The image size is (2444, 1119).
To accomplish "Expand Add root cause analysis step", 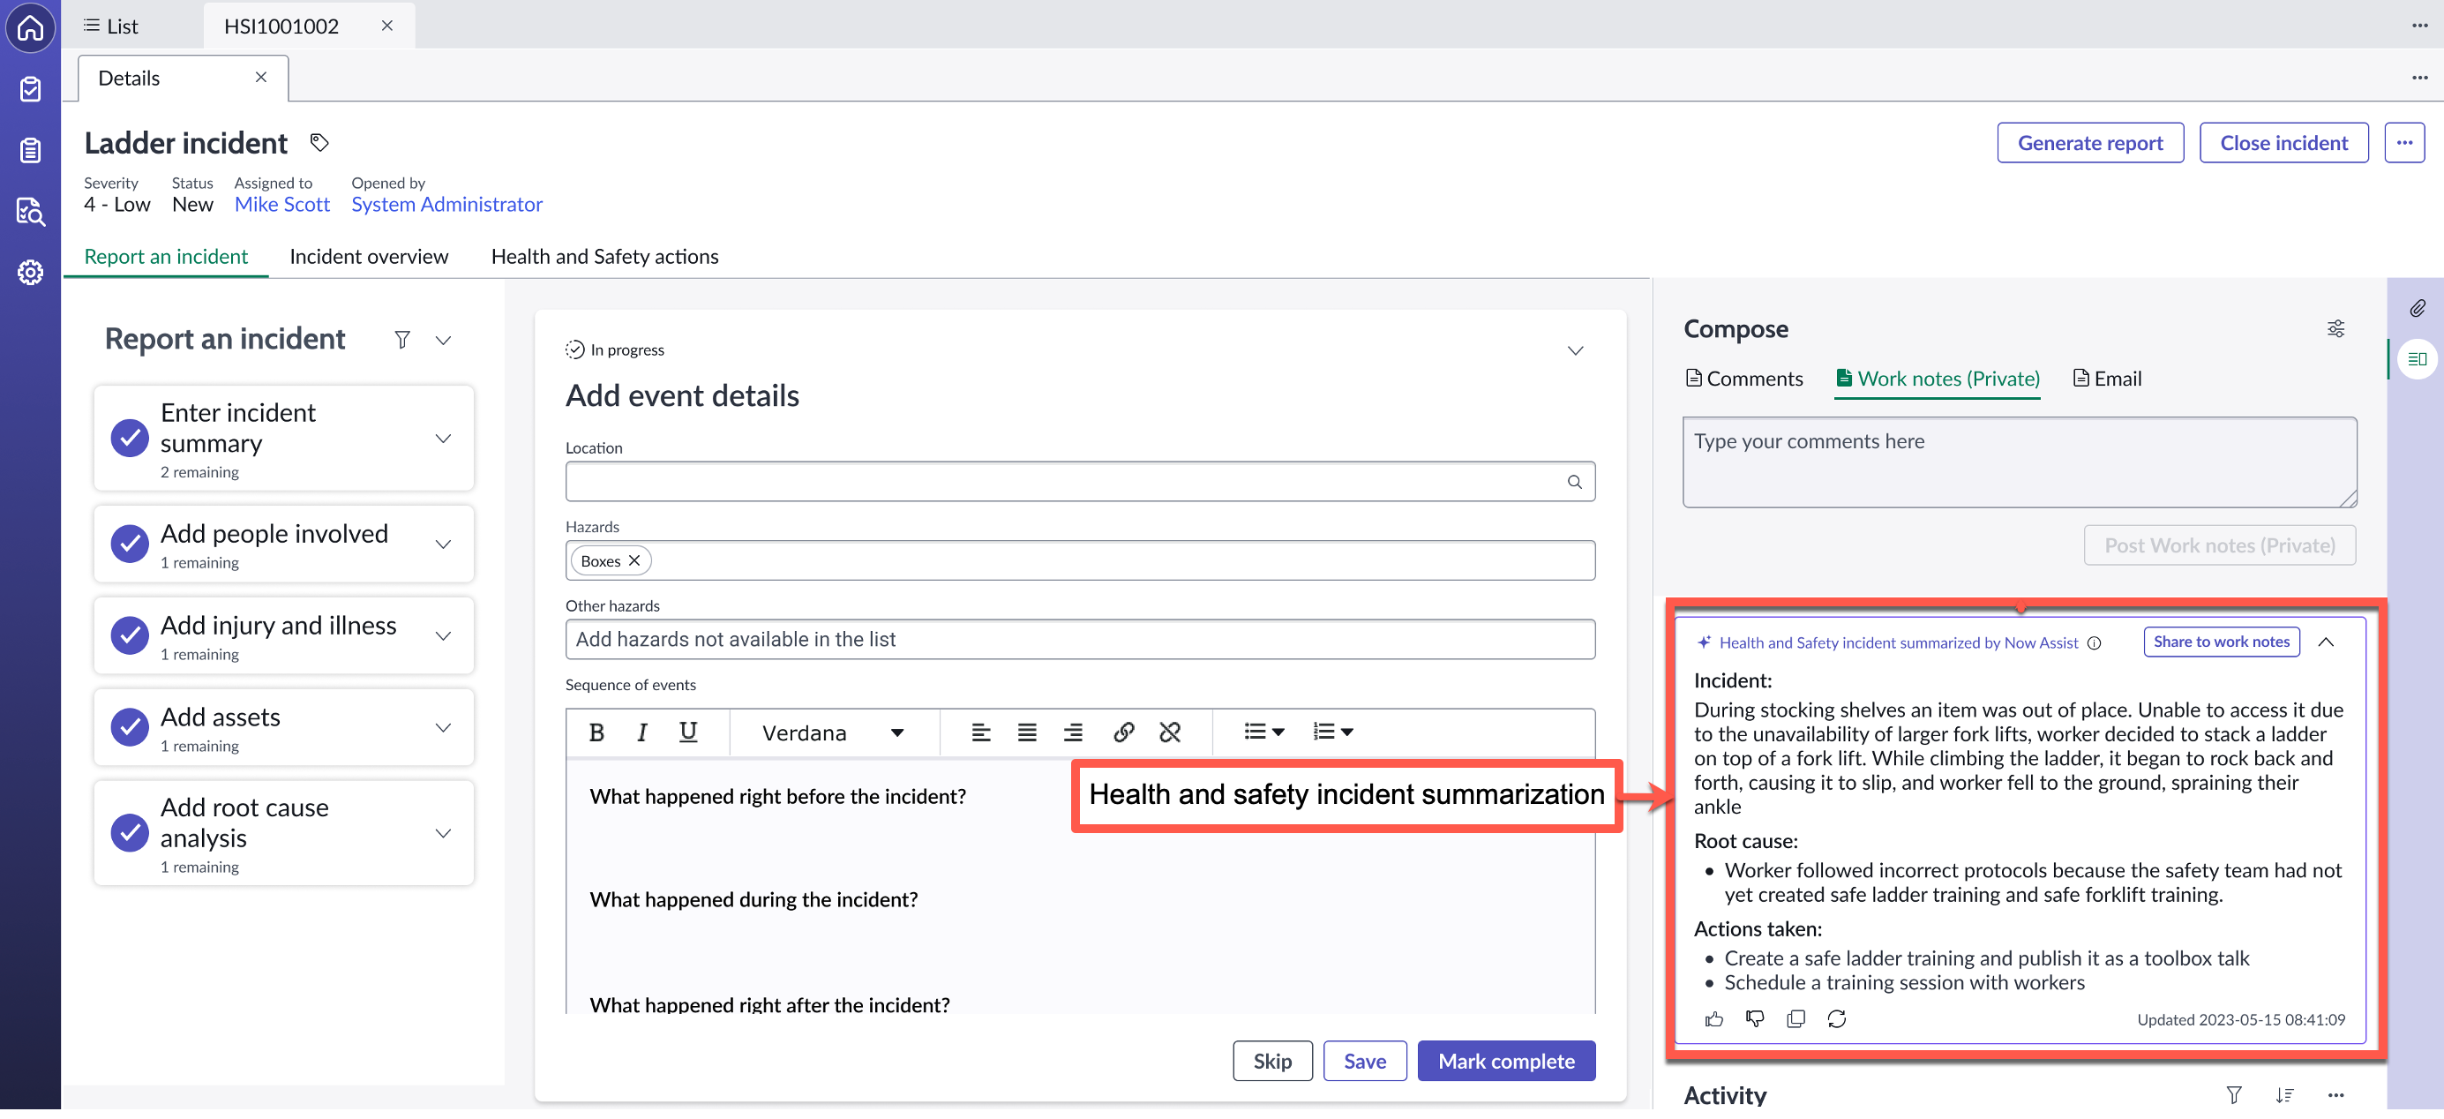I will point(443,833).
